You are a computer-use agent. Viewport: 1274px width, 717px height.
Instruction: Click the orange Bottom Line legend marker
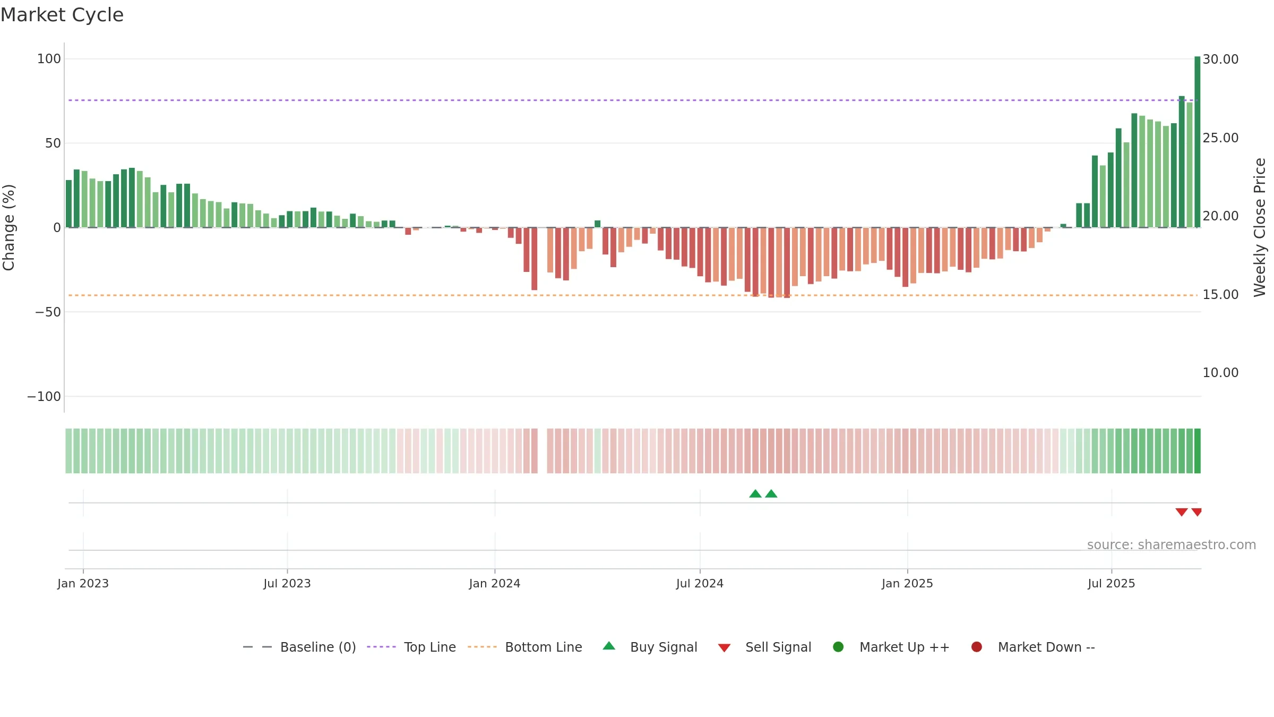482,647
